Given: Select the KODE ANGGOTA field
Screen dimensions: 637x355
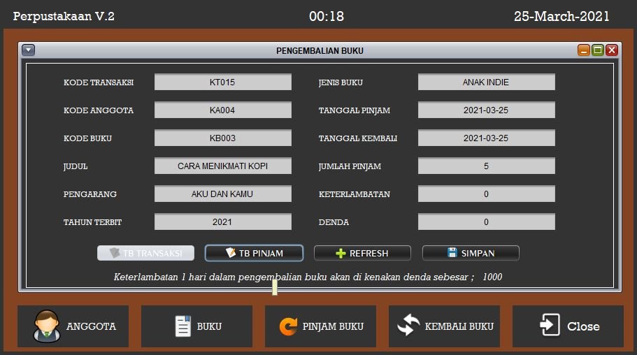Looking at the screenshot, I should (222, 110).
